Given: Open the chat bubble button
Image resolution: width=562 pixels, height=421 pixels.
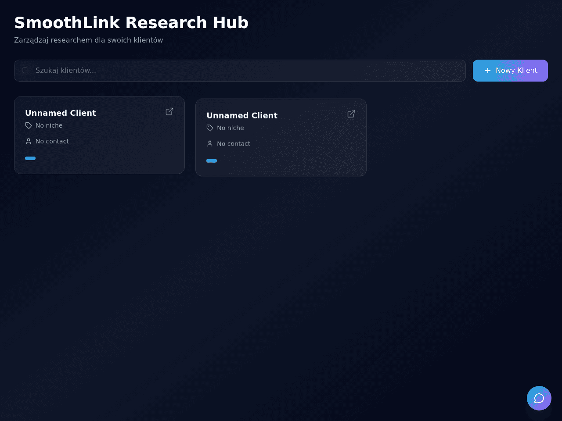Looking at the screenshot, I should pos(539,398).
